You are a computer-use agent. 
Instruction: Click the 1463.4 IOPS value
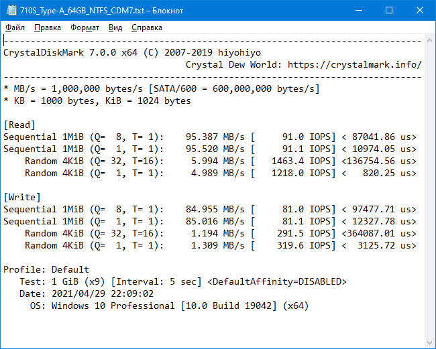(x=301, y=161)
